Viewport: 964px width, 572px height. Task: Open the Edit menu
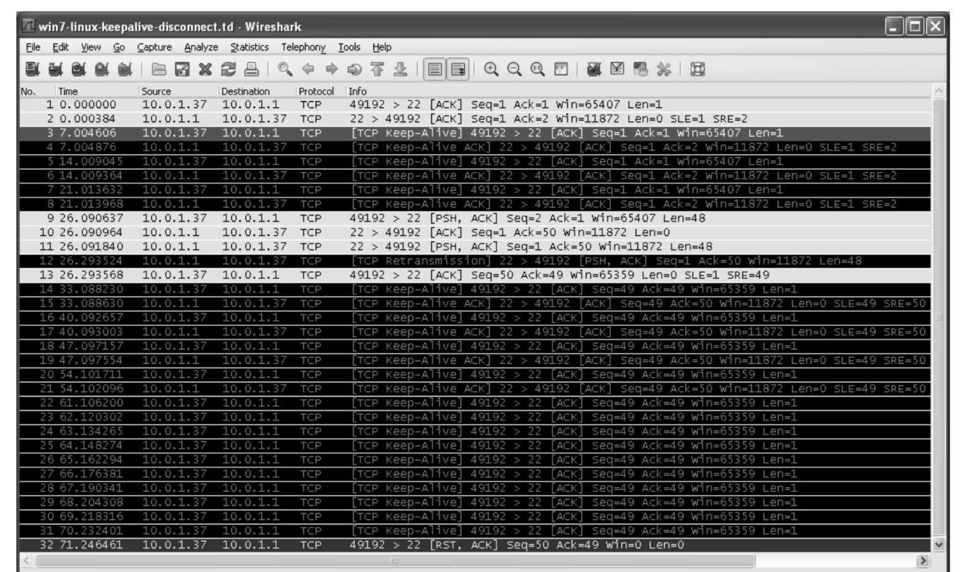click(x=60, y=47)
